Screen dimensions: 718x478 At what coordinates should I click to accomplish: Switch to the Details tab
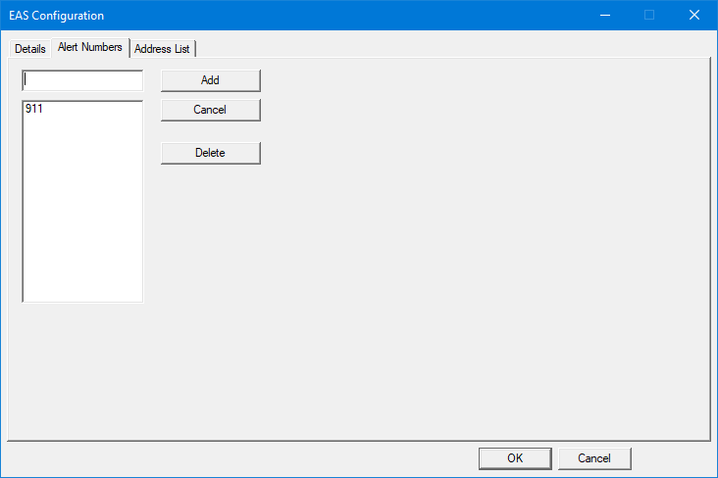tap(29, 49)
